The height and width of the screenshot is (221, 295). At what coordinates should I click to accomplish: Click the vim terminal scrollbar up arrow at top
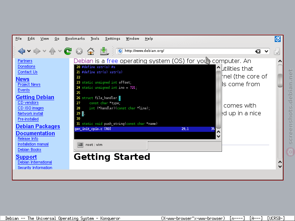coord(218,67)
